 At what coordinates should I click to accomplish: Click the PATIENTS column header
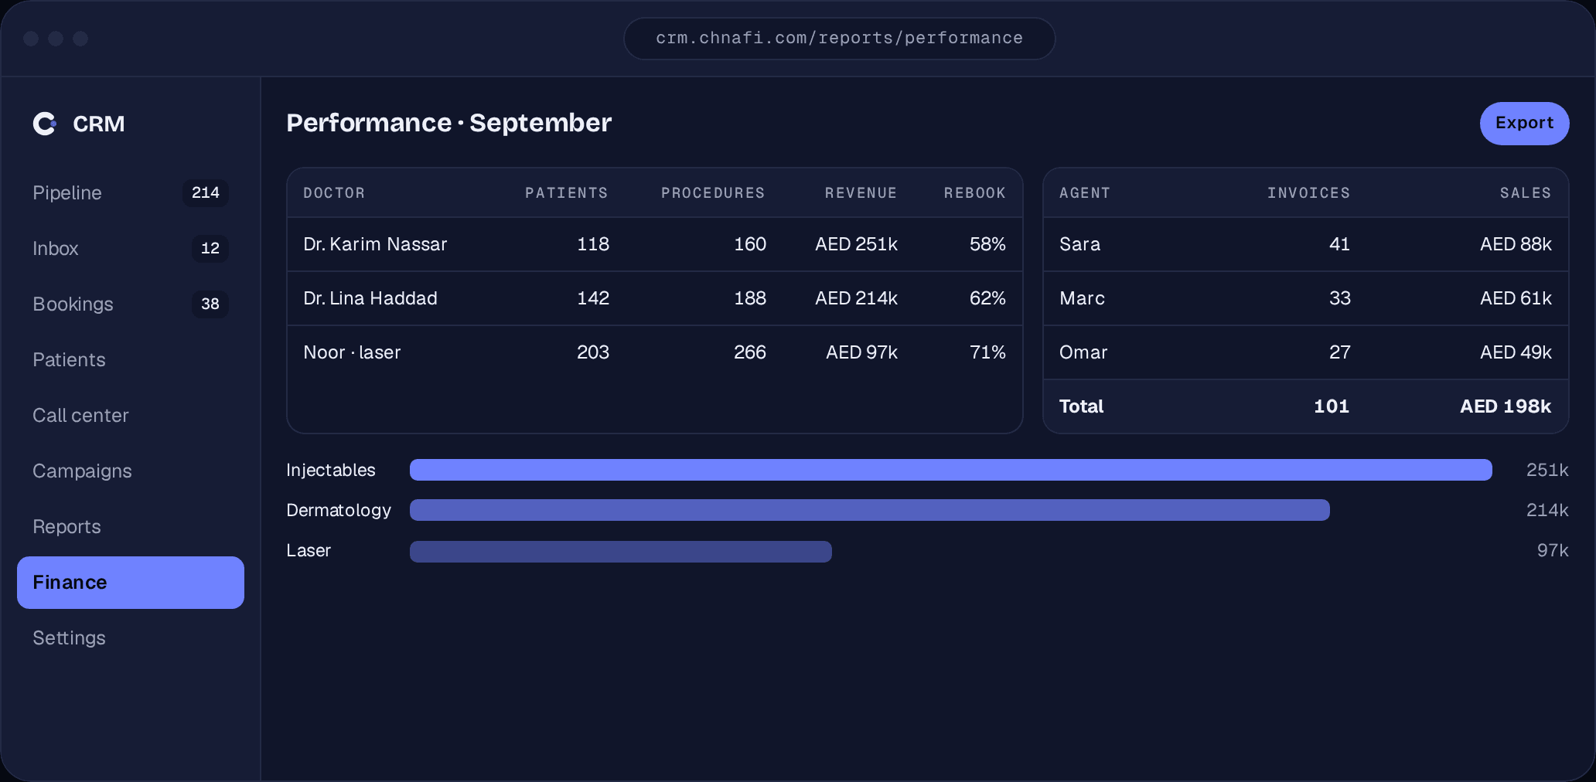point(566,193)
